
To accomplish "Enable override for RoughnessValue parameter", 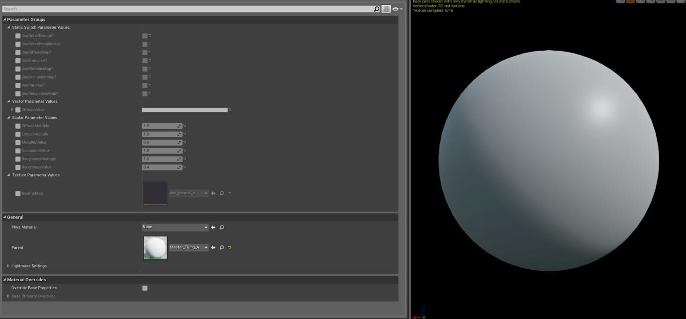I will coord(18,167).
